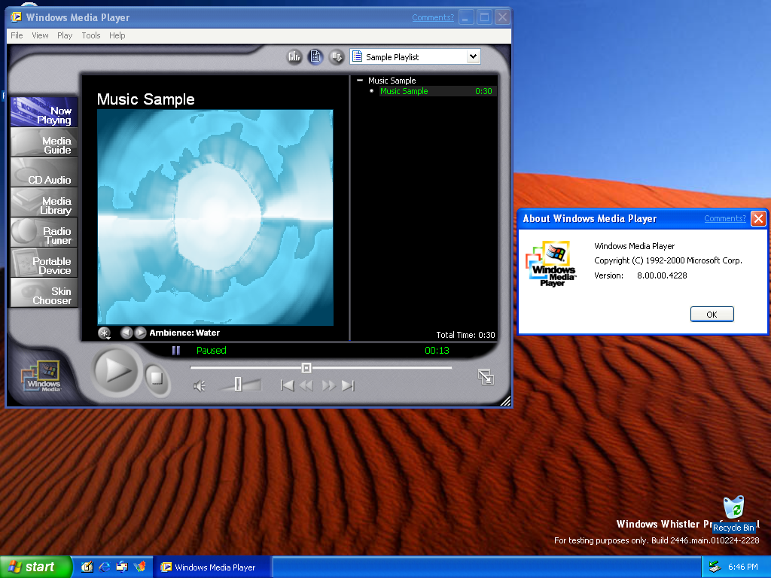Click the Stop playback button
This screenshot has height=578, width=771.
tap(156, 378)
